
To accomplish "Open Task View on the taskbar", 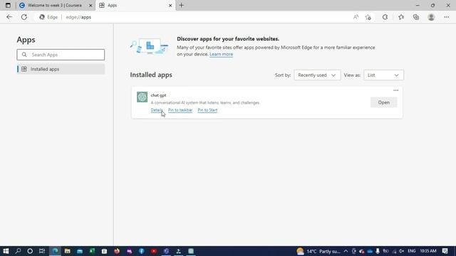I will pos(42,251).
